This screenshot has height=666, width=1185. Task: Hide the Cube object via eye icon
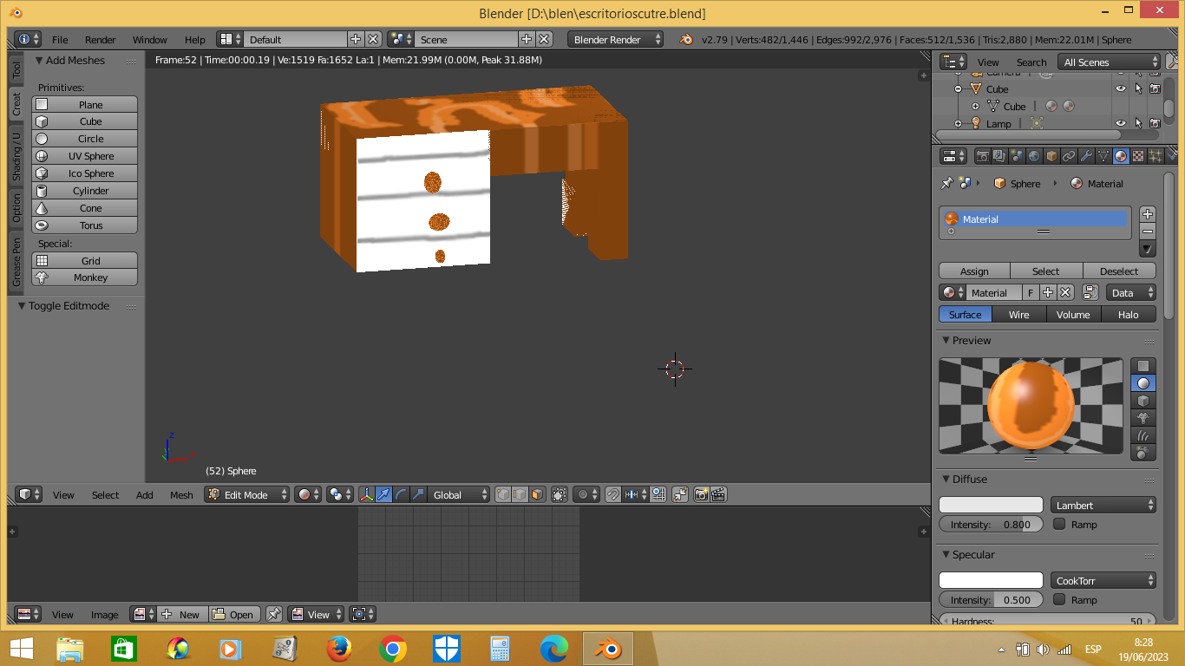[x=1120, y=88]
